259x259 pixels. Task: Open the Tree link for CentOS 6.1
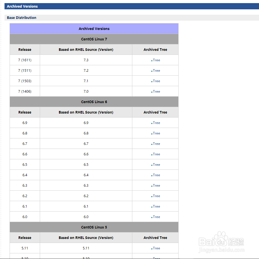(x=156, y=206)
